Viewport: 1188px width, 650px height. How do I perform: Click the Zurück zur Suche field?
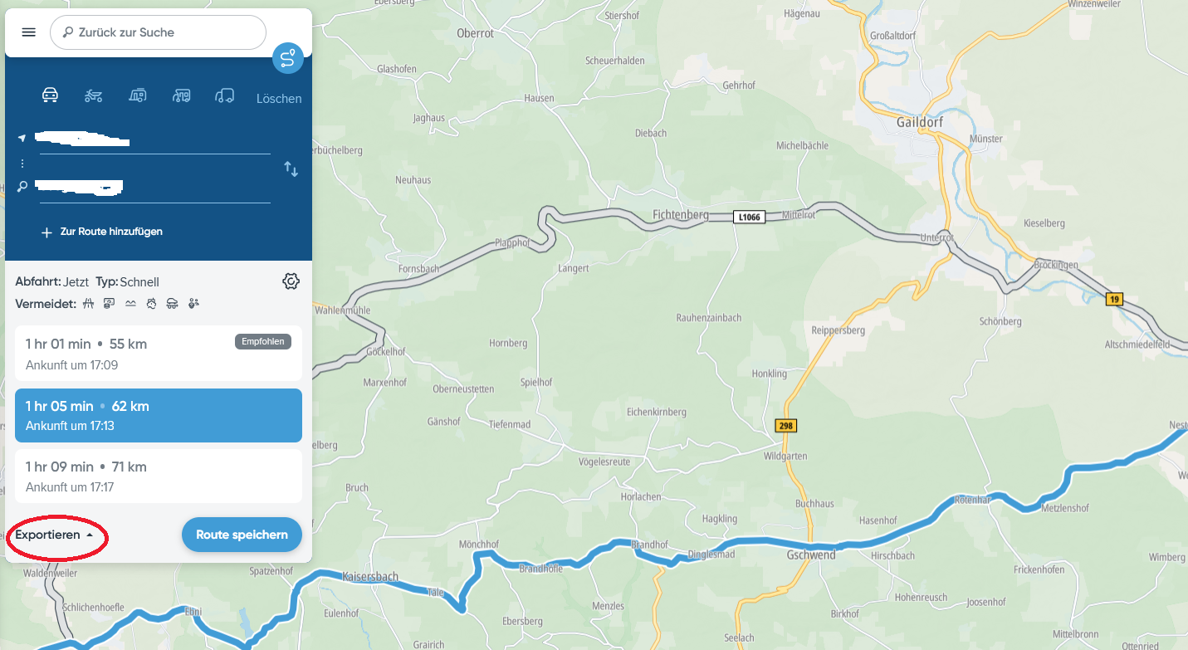[158, 32]
